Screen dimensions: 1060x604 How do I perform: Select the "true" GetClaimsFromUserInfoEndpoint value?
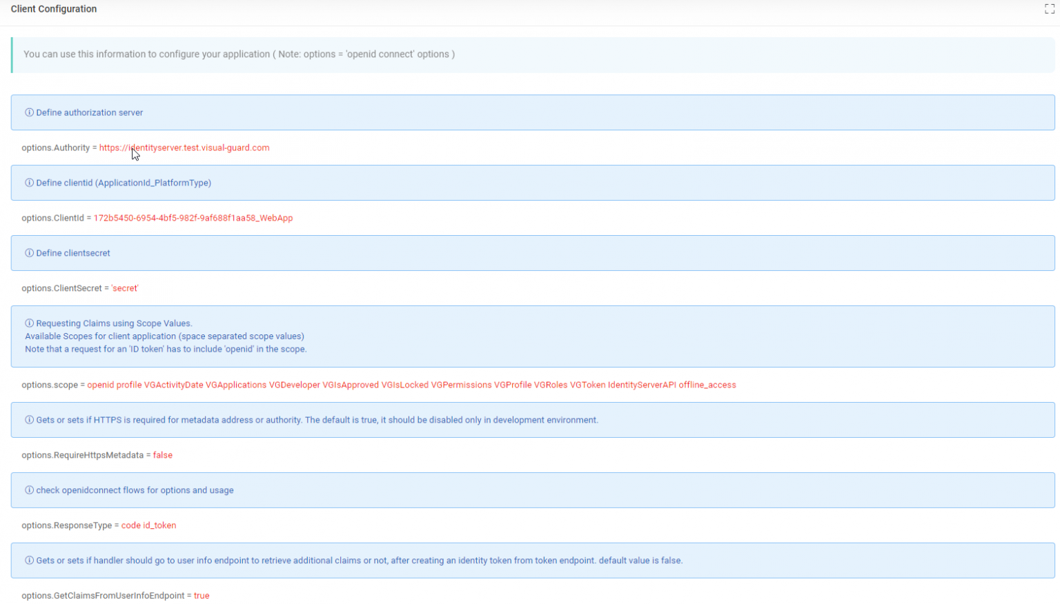point(201,595)
